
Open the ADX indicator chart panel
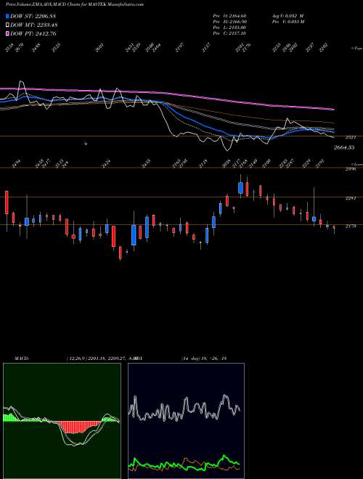(x=186, y=421)
